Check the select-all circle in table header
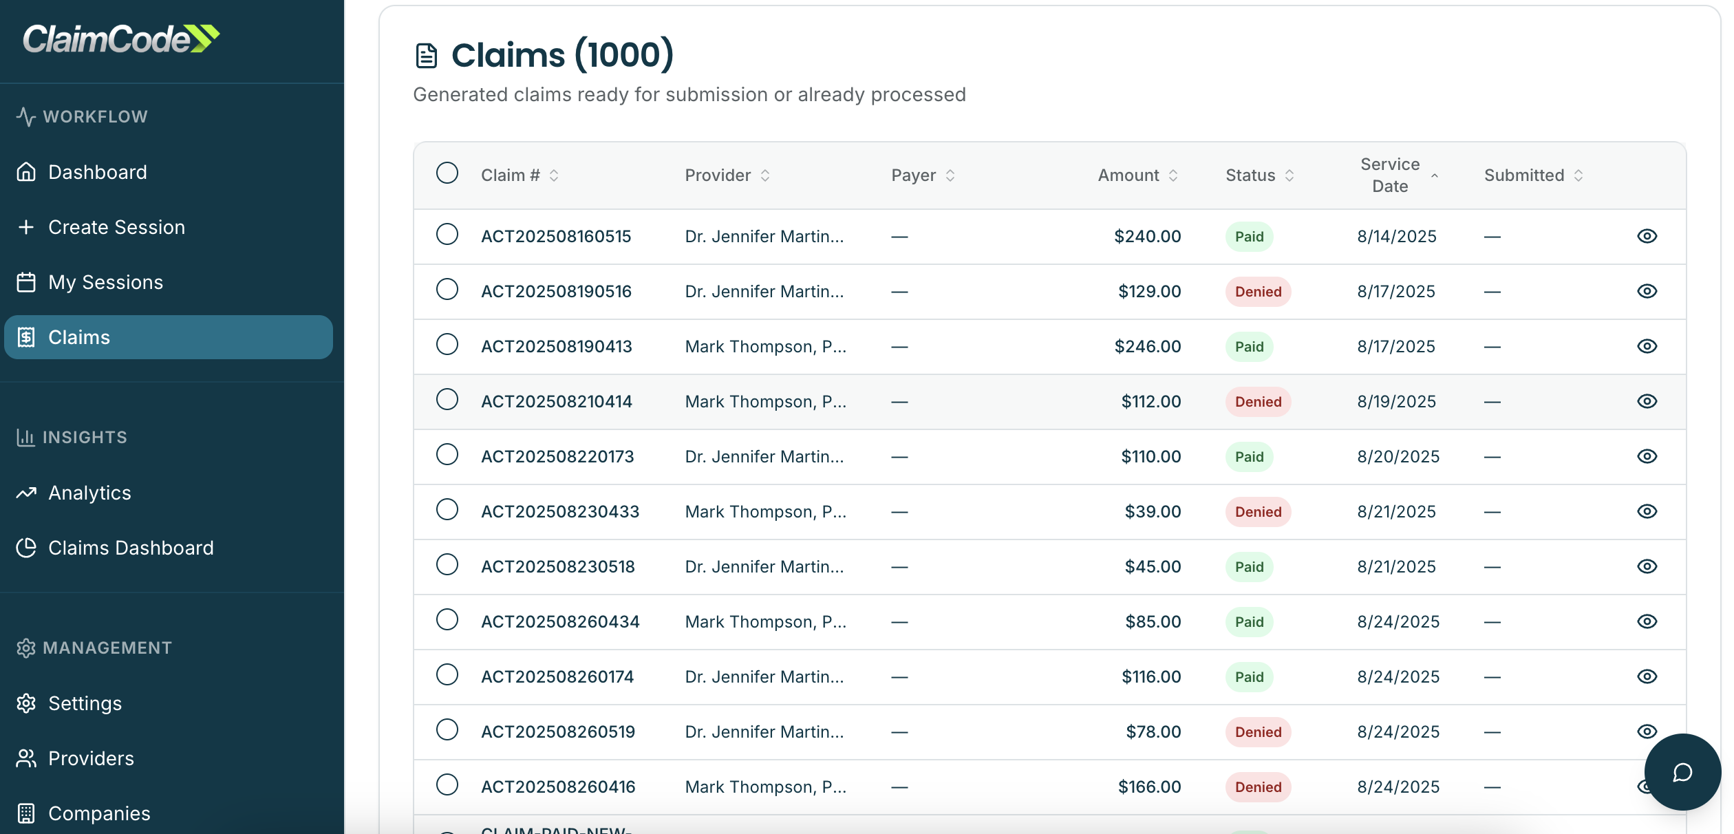Image resolution: width=1734 pixels, height=834 pixels. [447, 174]
